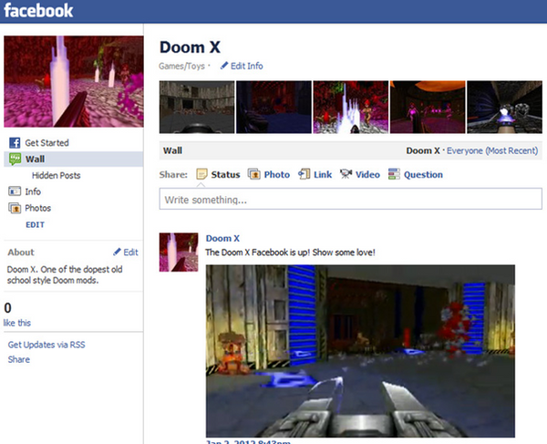The width and height of the screenshot is (547, 444).
Task: Choose Link share option label
Action: [x=323, y=175]
